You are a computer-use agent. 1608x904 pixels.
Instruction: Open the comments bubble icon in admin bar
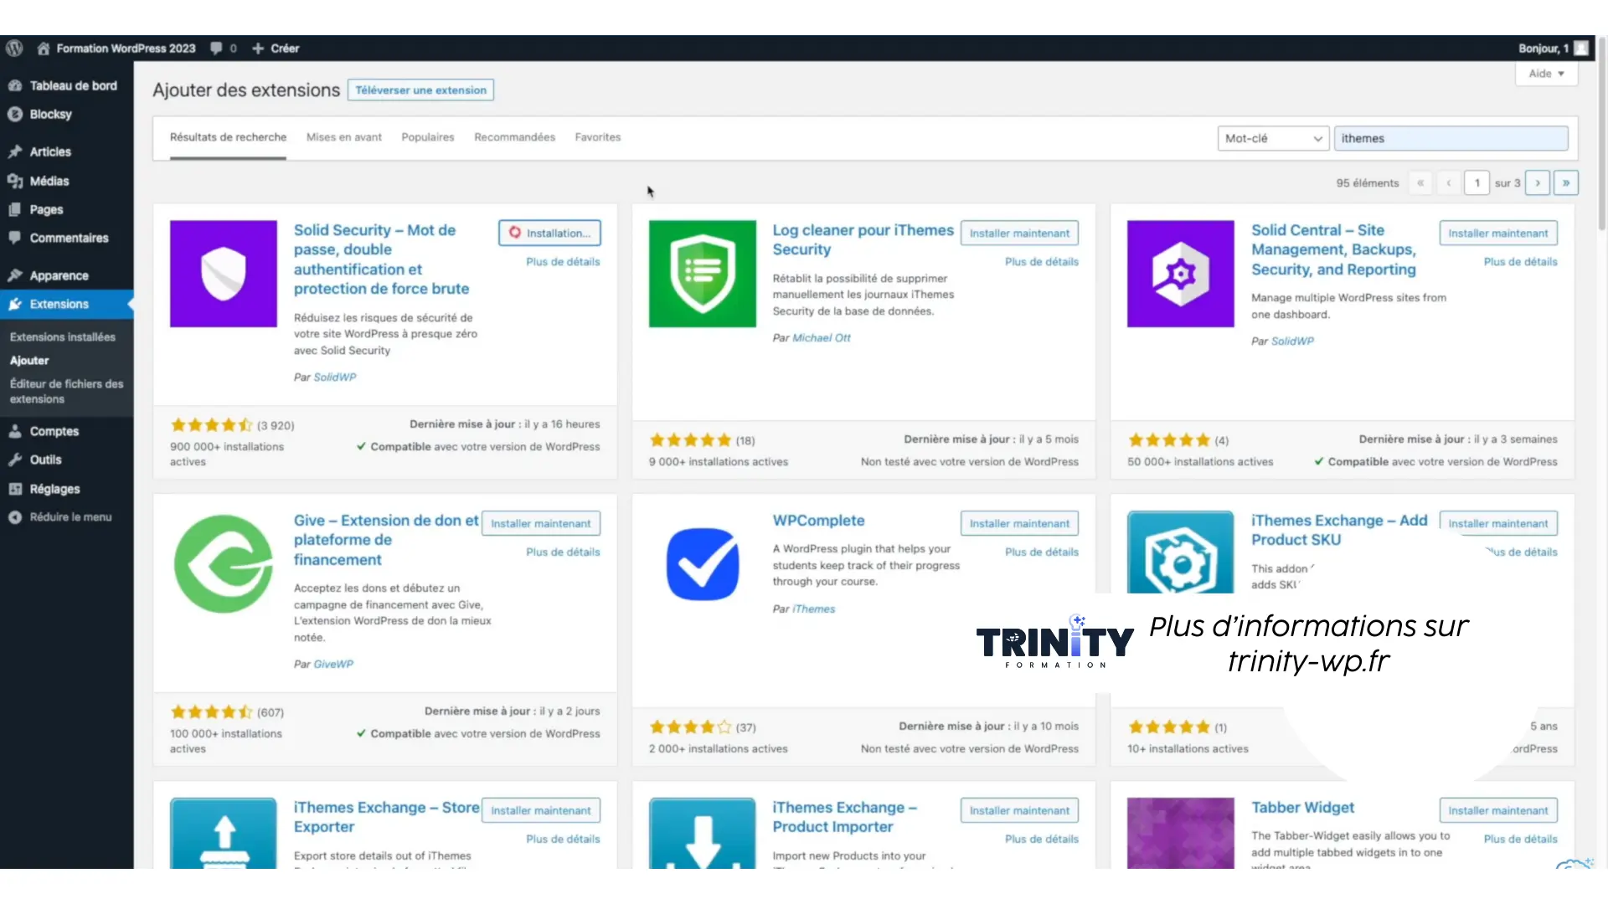(x=217, y=49)
